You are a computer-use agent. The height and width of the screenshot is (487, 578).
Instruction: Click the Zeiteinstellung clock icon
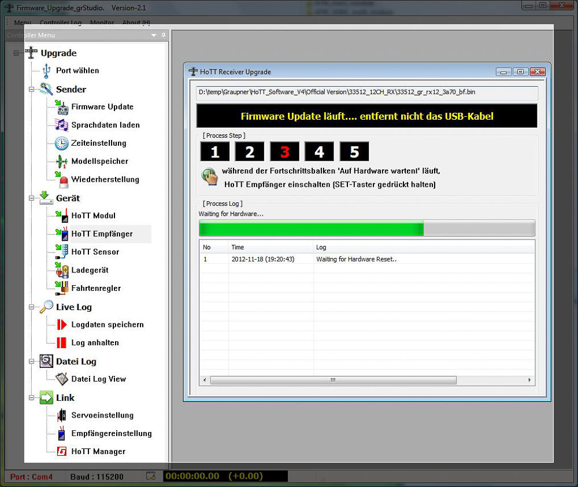pos(61,143)
